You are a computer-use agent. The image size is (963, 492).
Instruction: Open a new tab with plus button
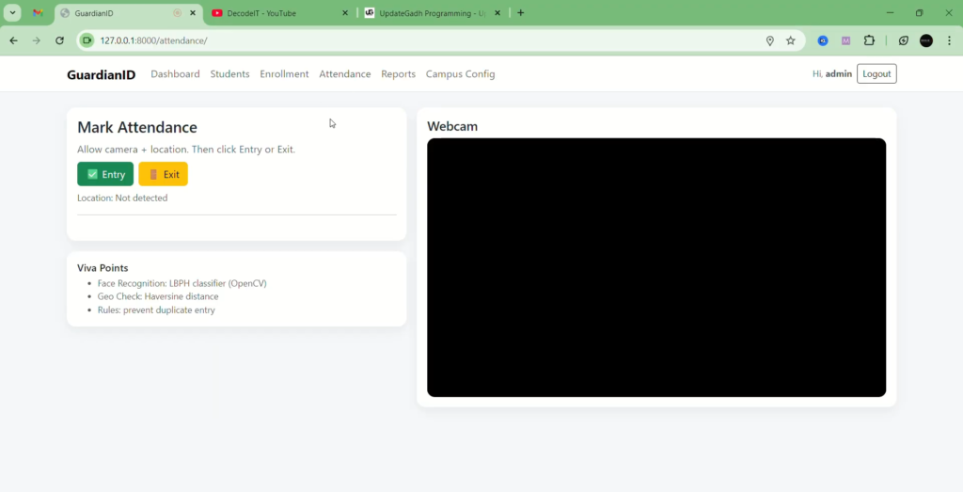coord(521,13)
